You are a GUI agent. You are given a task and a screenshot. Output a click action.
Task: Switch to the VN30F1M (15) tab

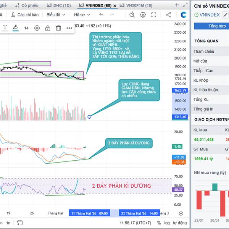click(136, 6)
